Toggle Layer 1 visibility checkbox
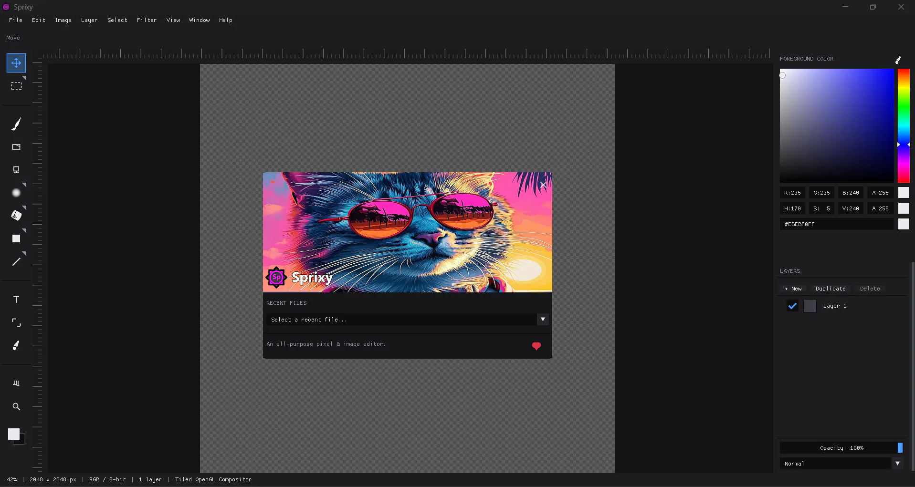The width and height of the screenshot is (915, 487). 792,306
